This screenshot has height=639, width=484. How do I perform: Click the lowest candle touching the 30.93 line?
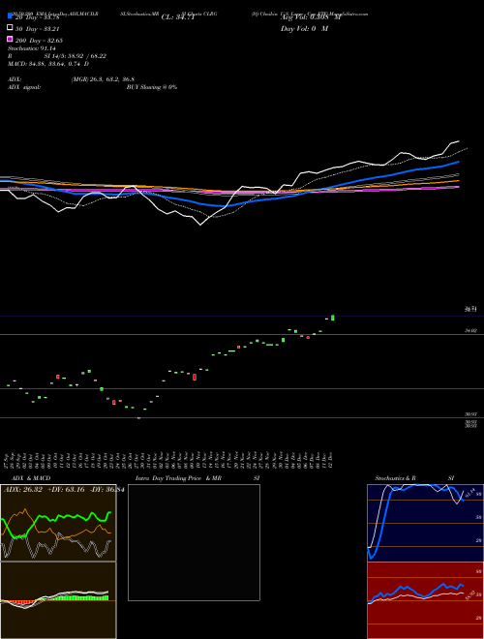pos(139,417)
